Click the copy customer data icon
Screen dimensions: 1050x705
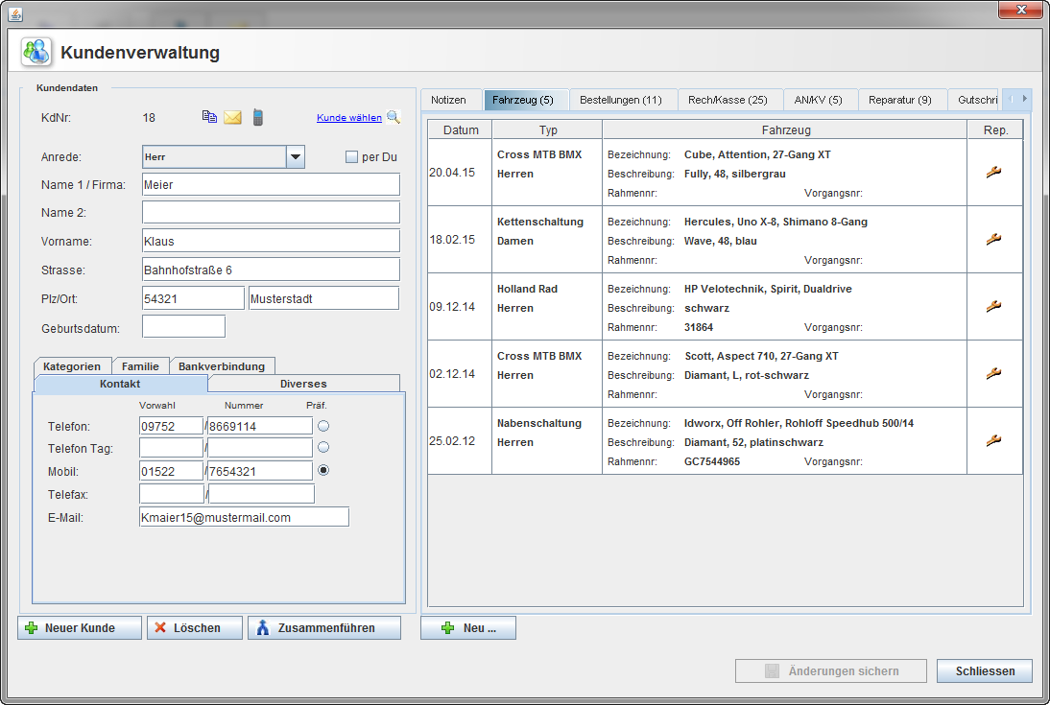click(x=209, y=117)
